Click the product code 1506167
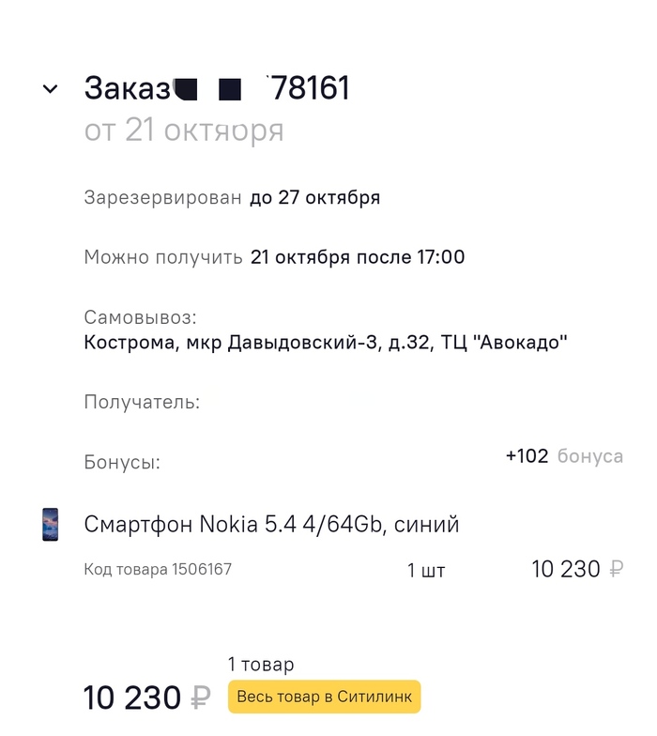The image size is (657, 736). 158,569
